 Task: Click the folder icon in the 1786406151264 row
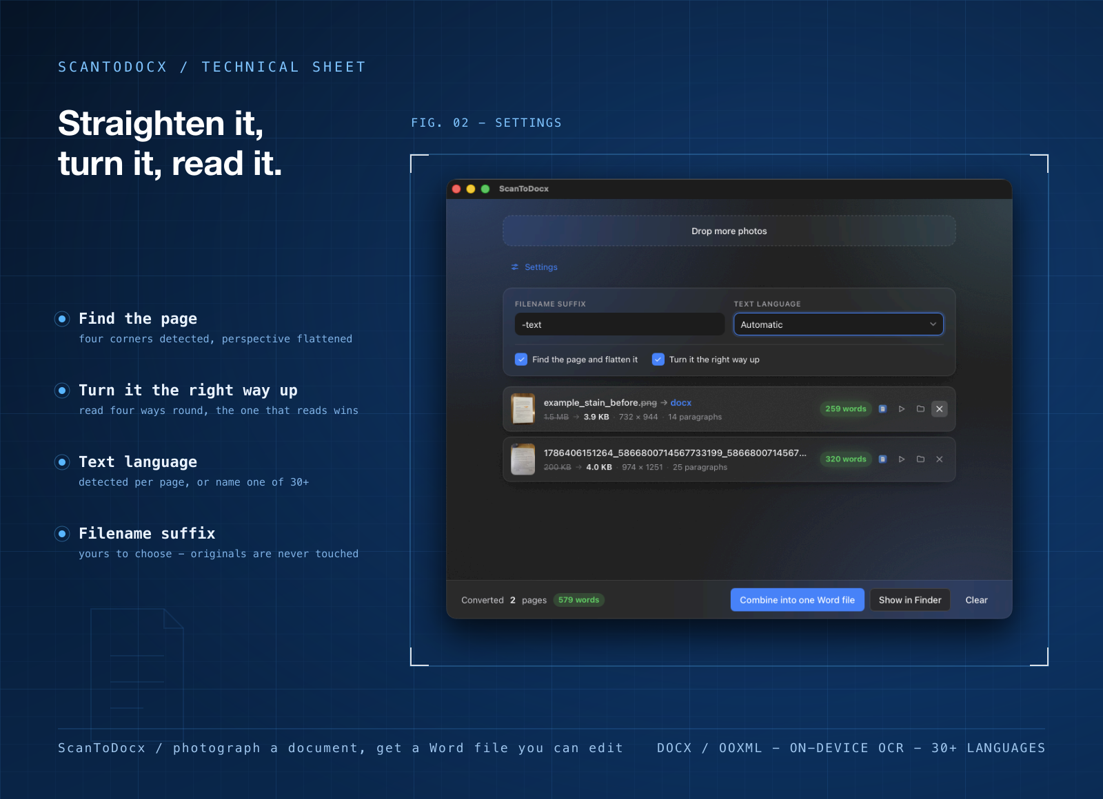[920, 459]
